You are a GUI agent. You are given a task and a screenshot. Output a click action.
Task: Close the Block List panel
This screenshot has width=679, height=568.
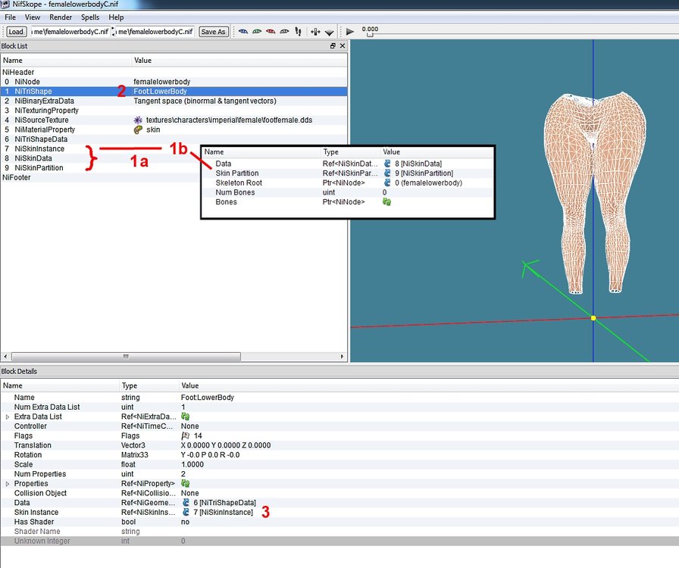343,46
